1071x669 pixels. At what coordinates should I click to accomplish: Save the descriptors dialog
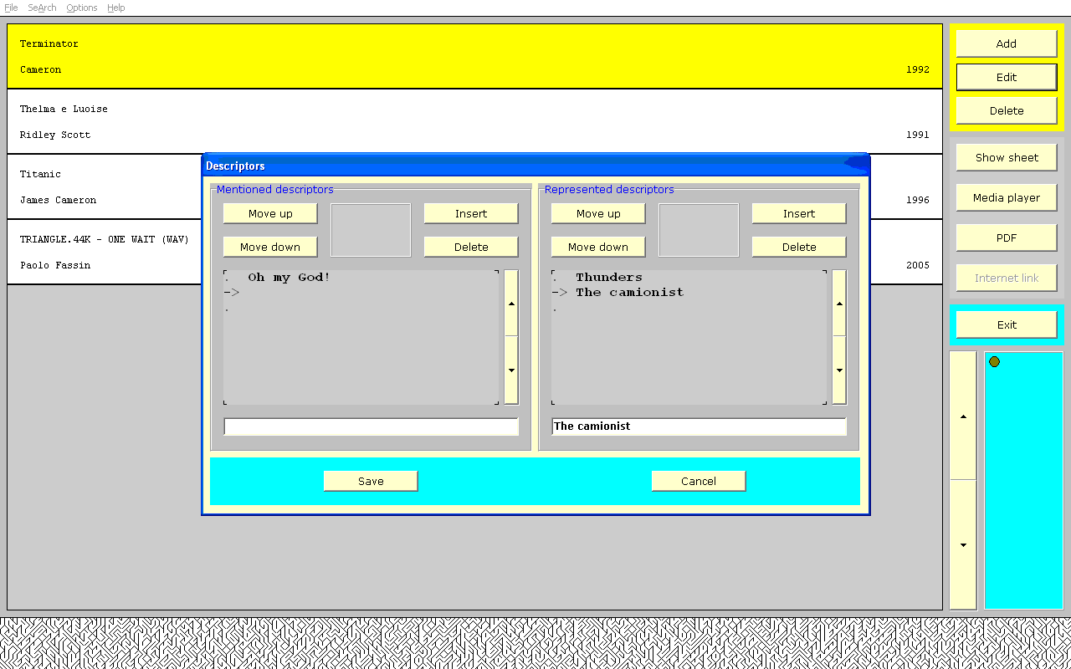click(x=371, y=481)
